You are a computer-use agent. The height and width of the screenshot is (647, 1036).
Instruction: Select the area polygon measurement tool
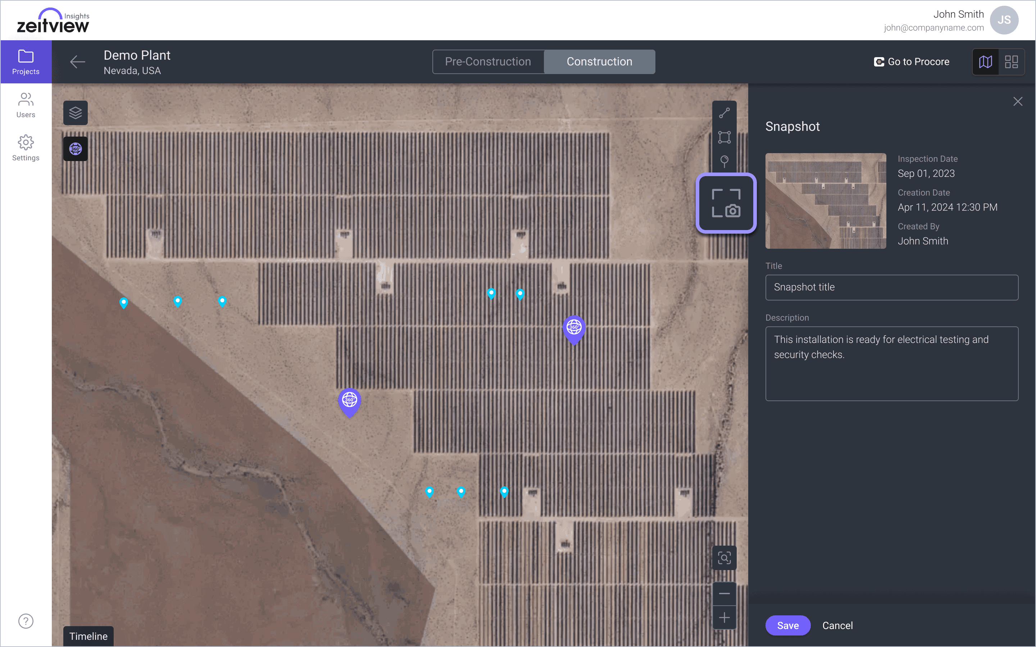(x=724, y=137)
